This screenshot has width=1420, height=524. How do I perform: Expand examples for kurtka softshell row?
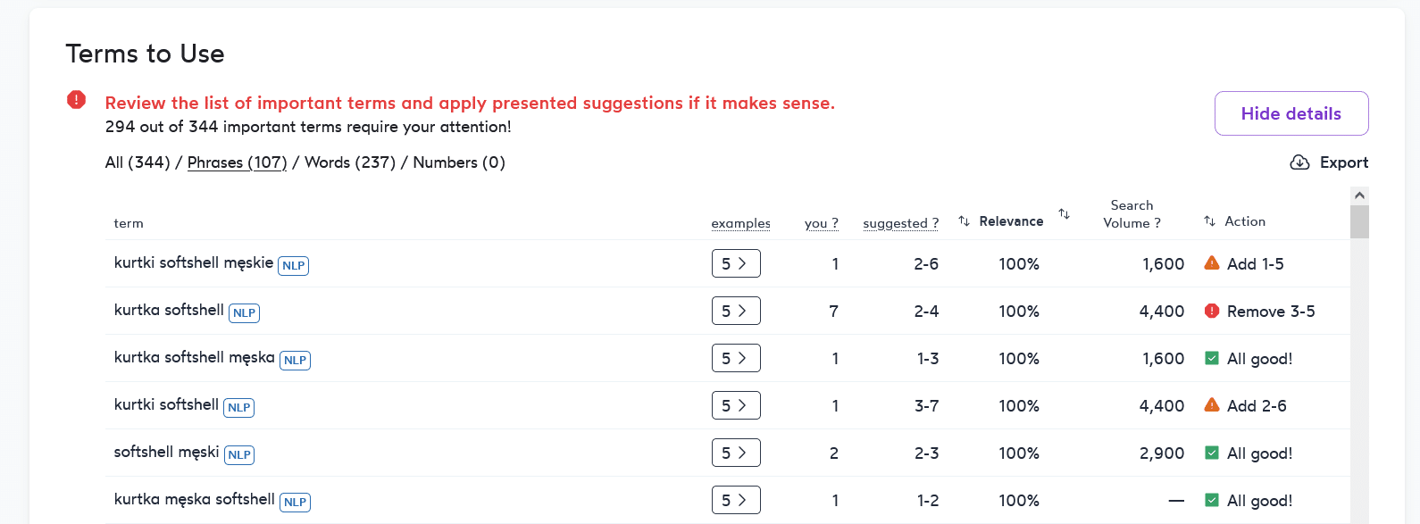click(x=736, y=311)
